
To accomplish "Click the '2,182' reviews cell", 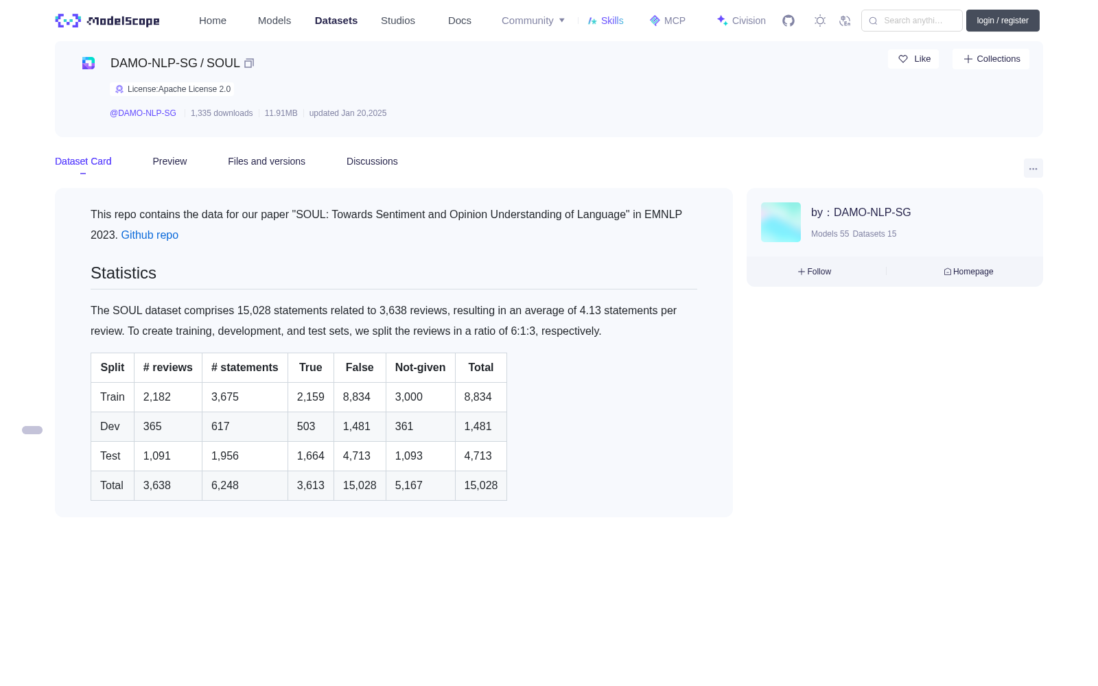I will pos(168,397).
